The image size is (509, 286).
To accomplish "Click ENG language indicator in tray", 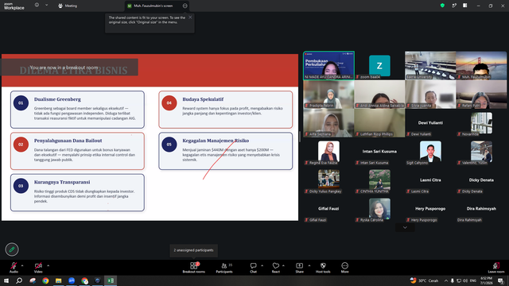I will (473, 280).
